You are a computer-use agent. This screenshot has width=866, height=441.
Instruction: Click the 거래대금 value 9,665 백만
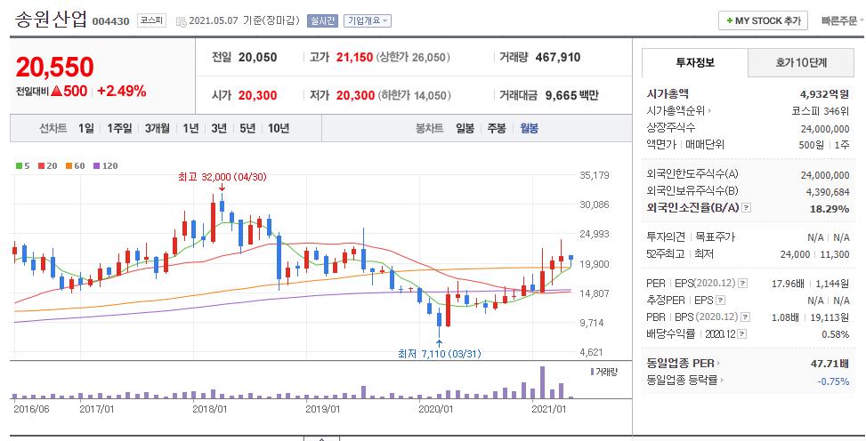pos(572,95)
